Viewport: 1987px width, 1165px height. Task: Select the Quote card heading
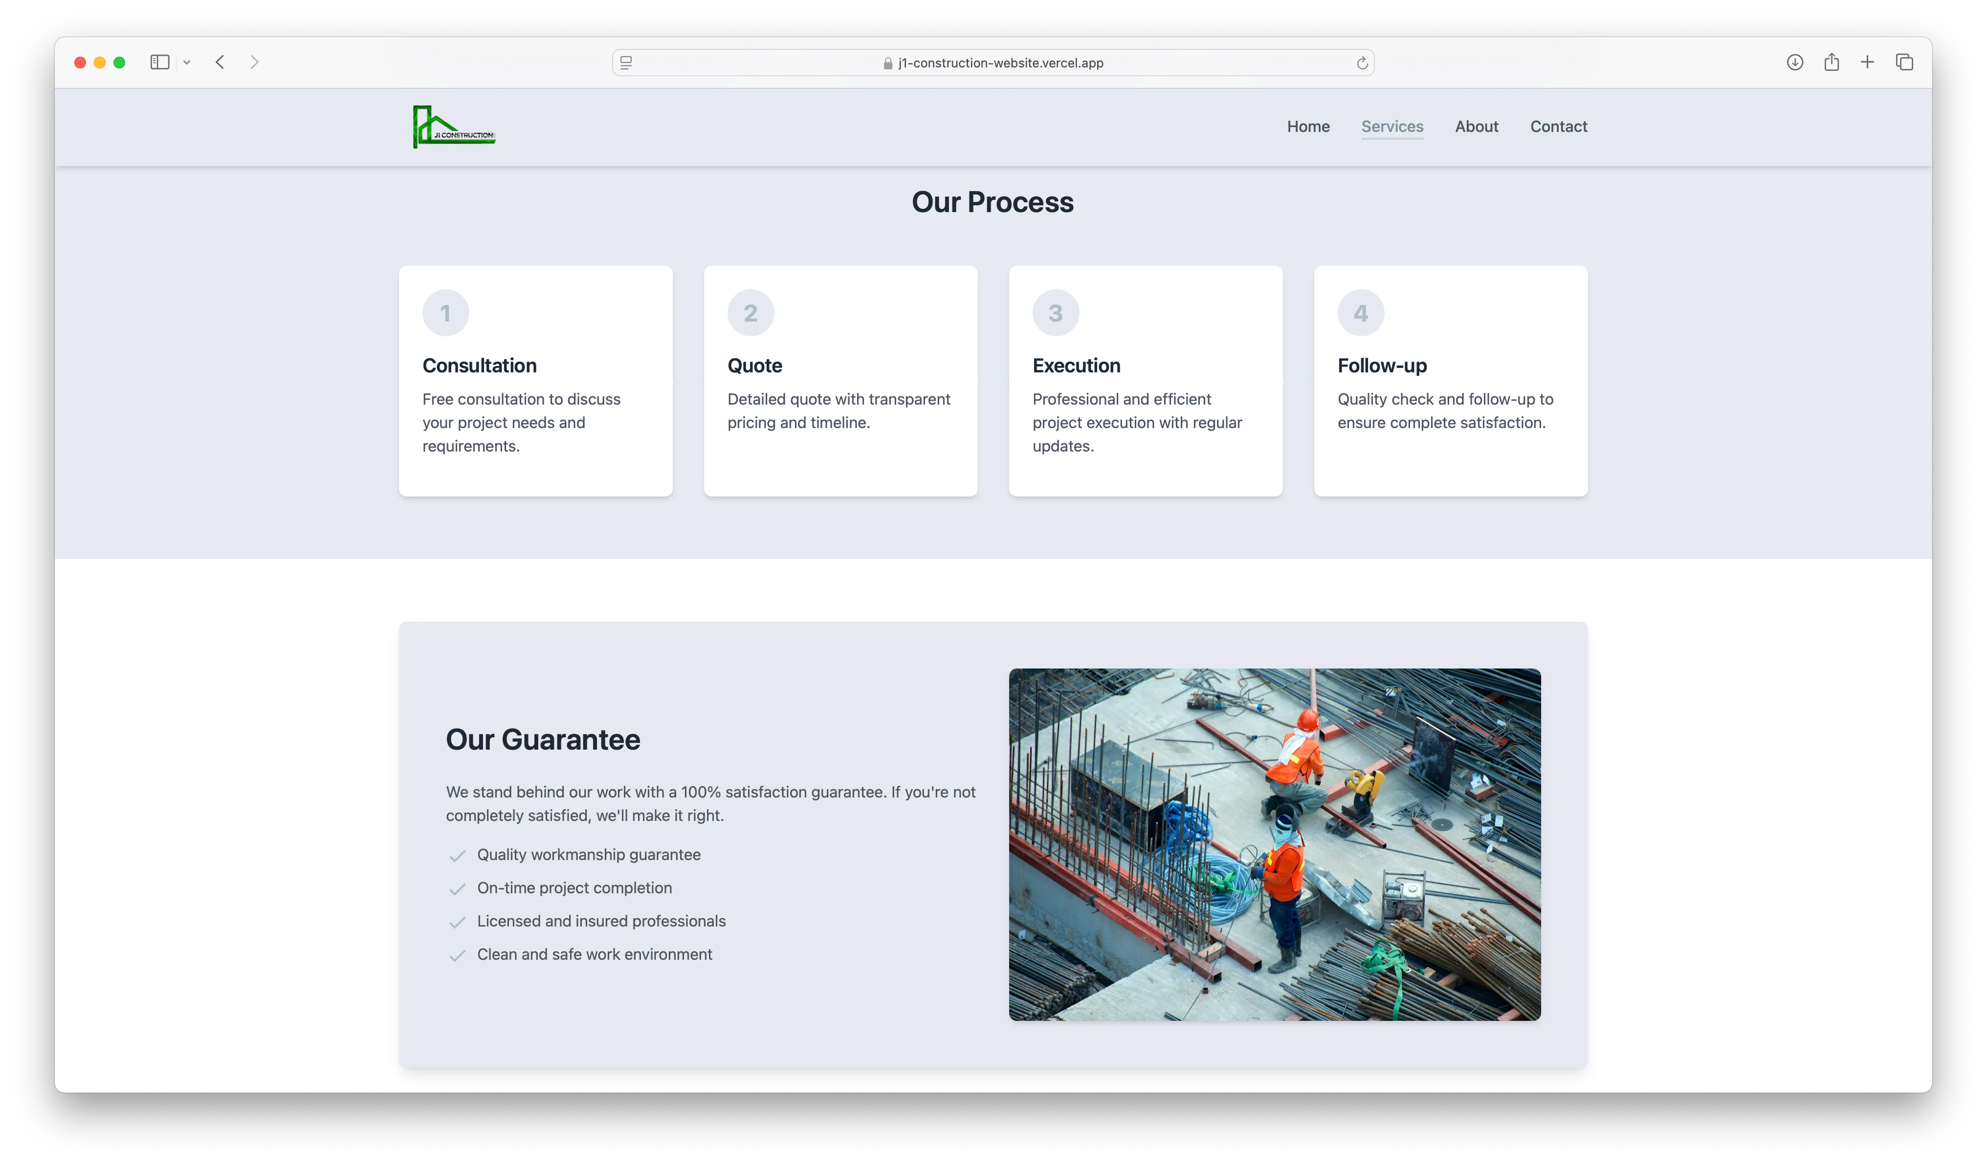754,366
